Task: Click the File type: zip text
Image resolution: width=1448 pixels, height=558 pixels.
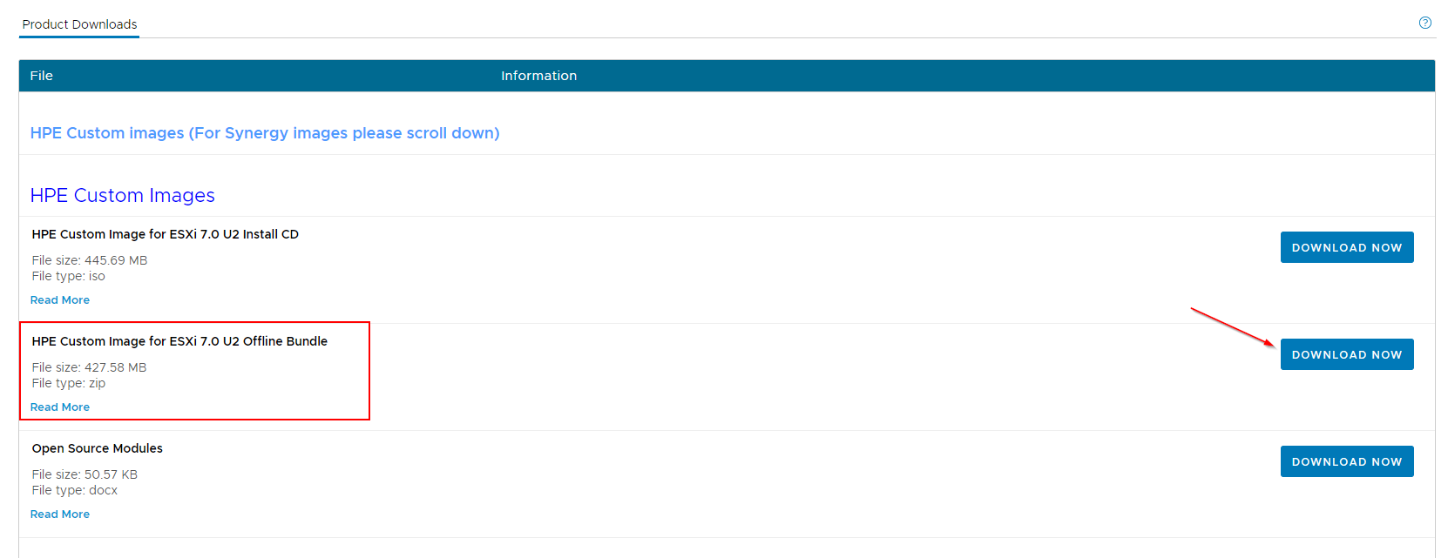Action: (x=69, y=383)
